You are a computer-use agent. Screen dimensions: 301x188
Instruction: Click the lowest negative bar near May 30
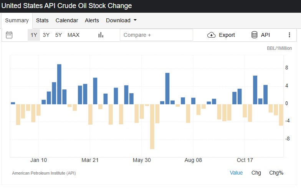152,126
